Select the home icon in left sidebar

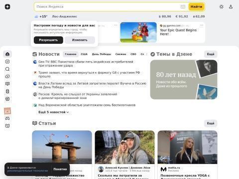click(x=7, y=54)
